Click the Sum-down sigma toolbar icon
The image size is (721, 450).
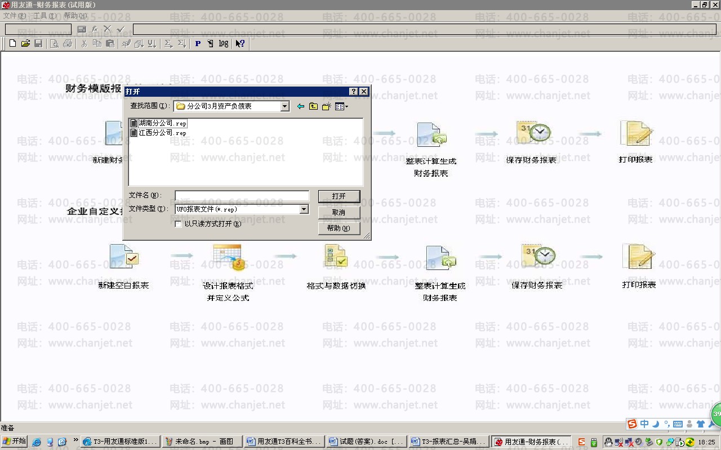click(181, 43)
